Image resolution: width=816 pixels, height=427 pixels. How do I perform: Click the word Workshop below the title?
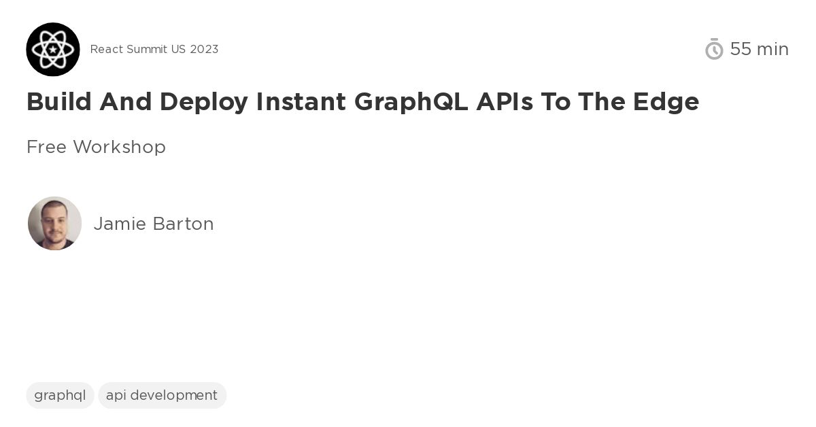pyautogui.click(x=119, y=147)
